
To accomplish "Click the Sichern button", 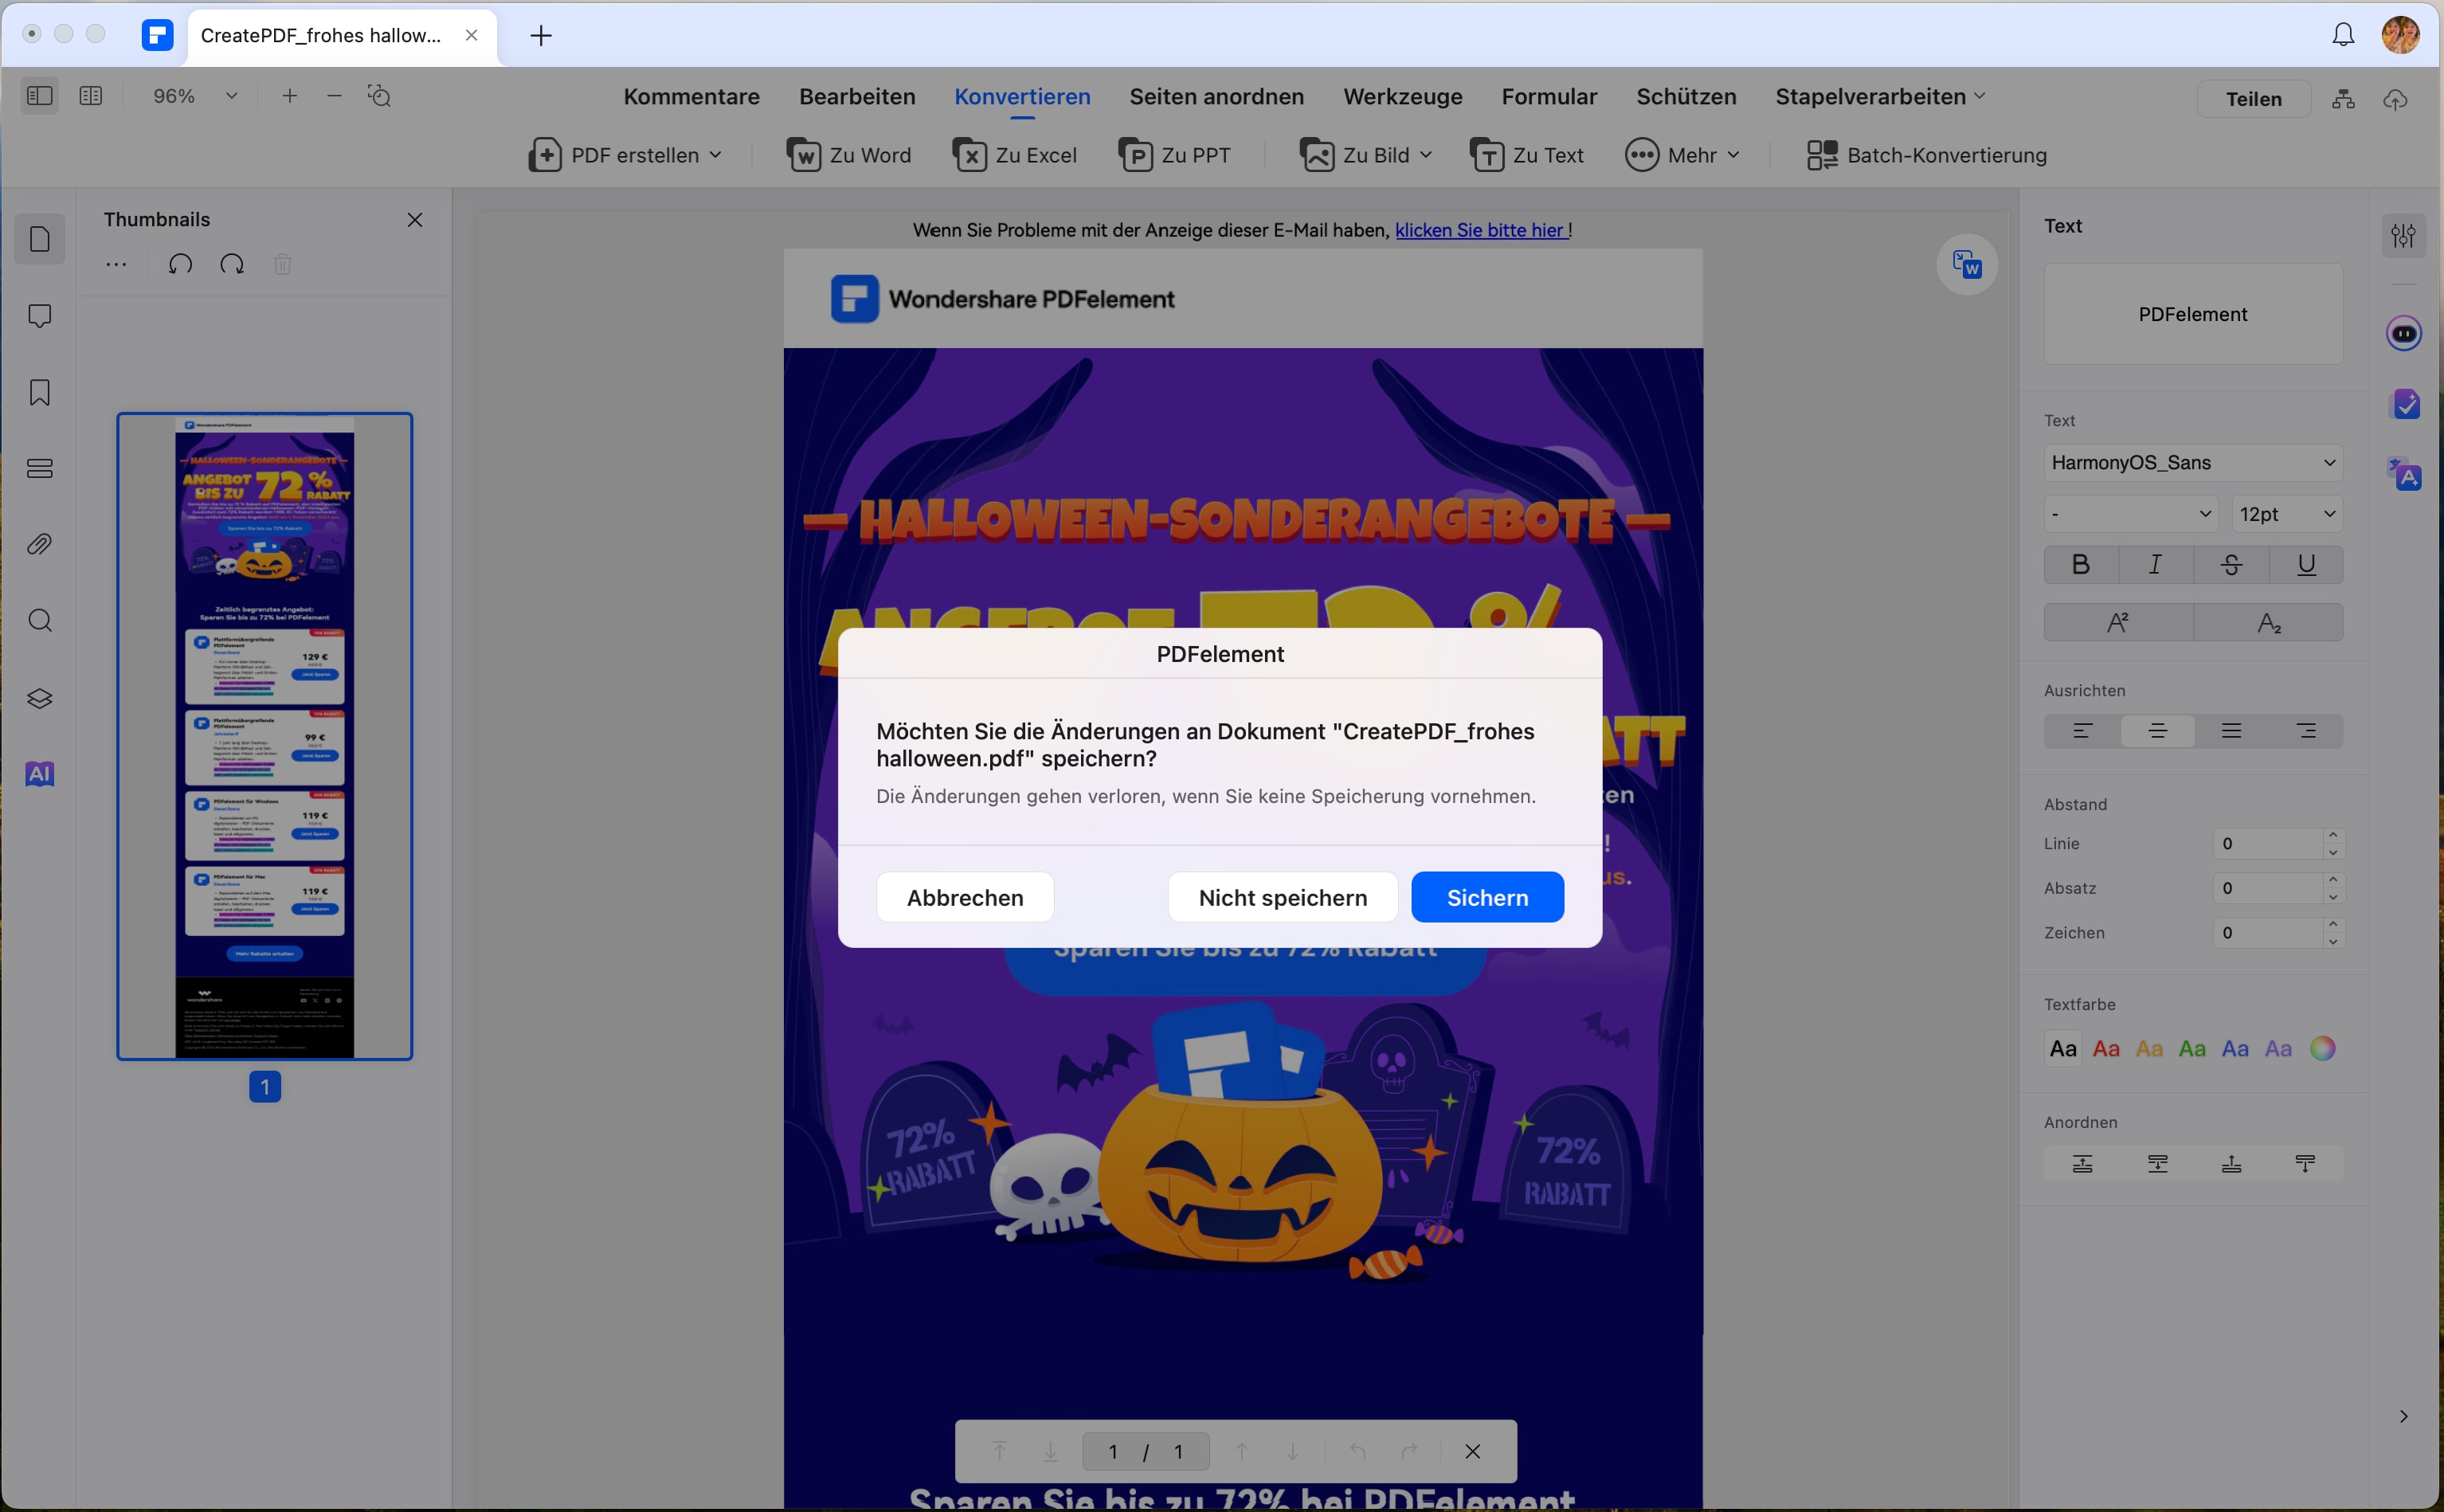I will [x=1487, y=897].
